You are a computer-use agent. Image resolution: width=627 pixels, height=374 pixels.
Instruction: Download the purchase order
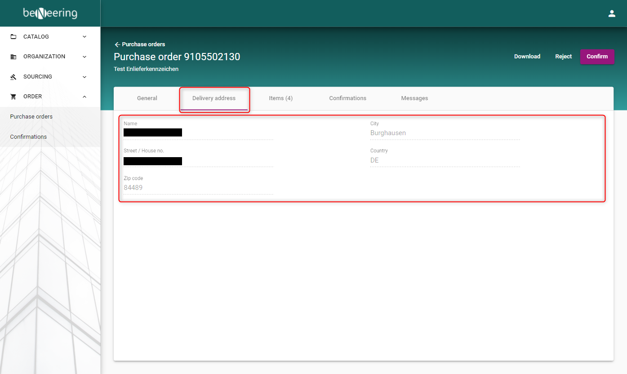[527, 57]
